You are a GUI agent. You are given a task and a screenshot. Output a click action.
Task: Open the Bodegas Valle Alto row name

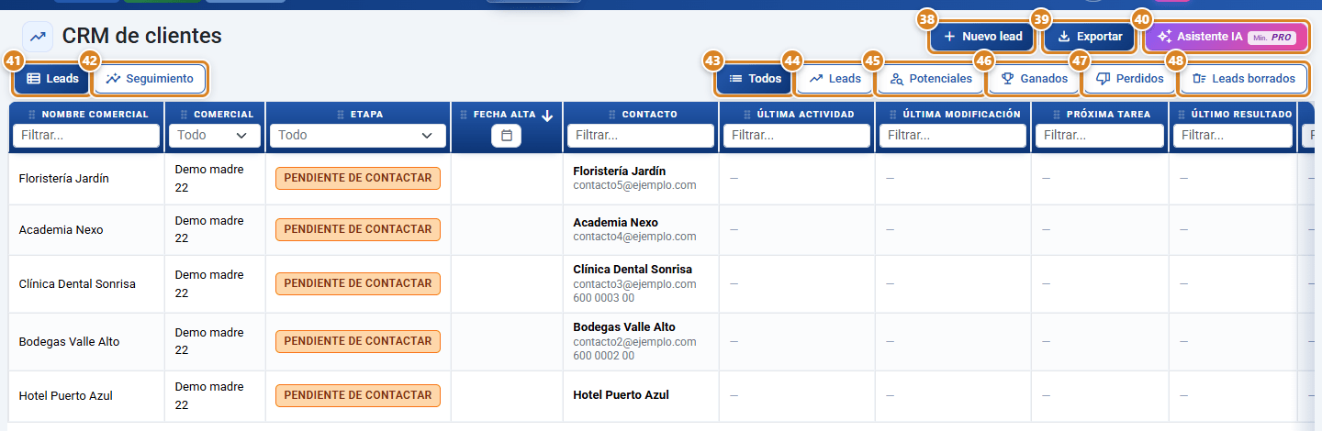(69, 342)
